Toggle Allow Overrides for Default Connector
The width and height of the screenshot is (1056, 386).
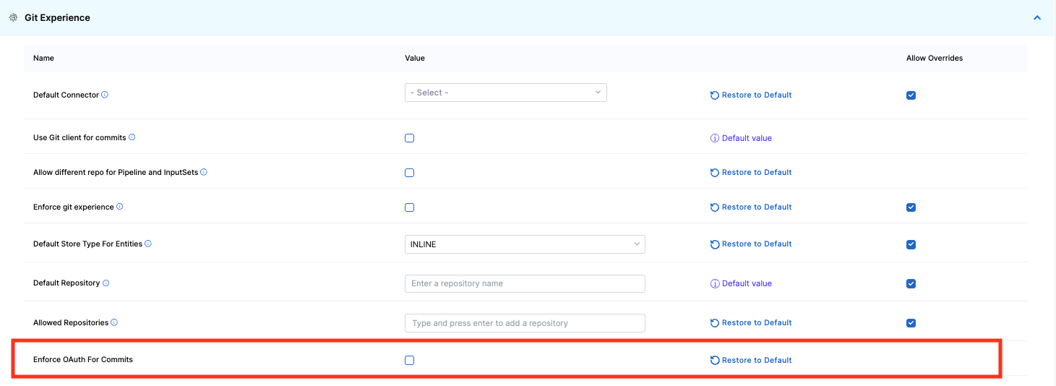tap(911, 95)
